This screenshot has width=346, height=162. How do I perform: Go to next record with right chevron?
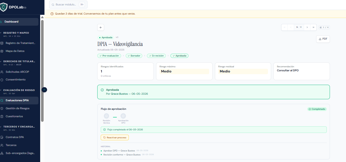click(307, 27)
